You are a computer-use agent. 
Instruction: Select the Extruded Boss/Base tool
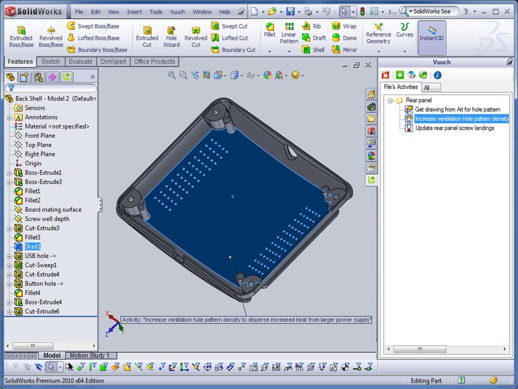click(x=21, y=37)
